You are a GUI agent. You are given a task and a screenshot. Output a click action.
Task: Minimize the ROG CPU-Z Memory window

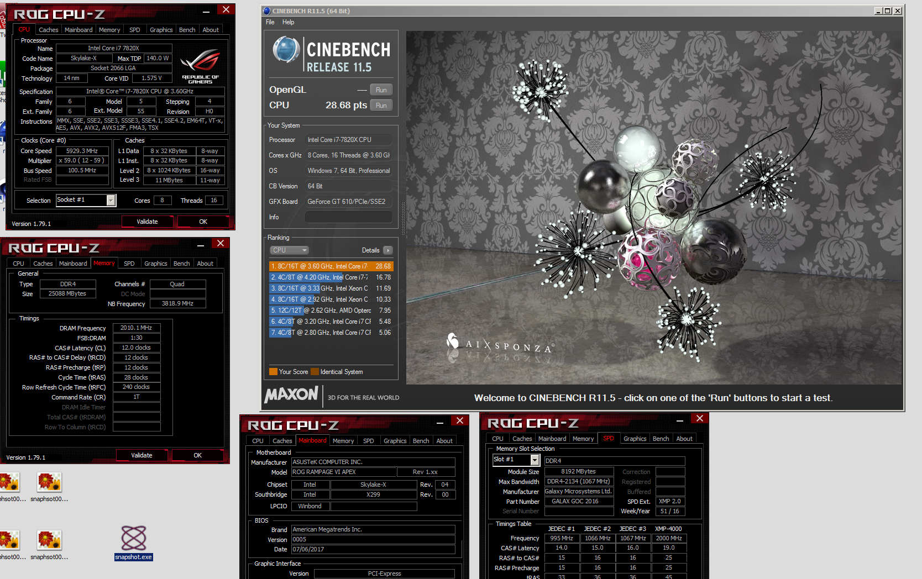coord(201,245)
